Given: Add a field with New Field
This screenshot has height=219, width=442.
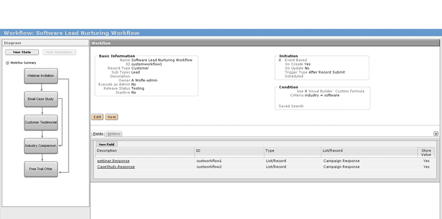Looking at the screenshot, I should click(x=107, y=144).
